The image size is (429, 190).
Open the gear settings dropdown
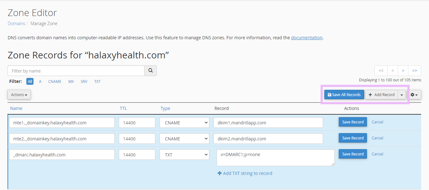click(x=414, y=95)
